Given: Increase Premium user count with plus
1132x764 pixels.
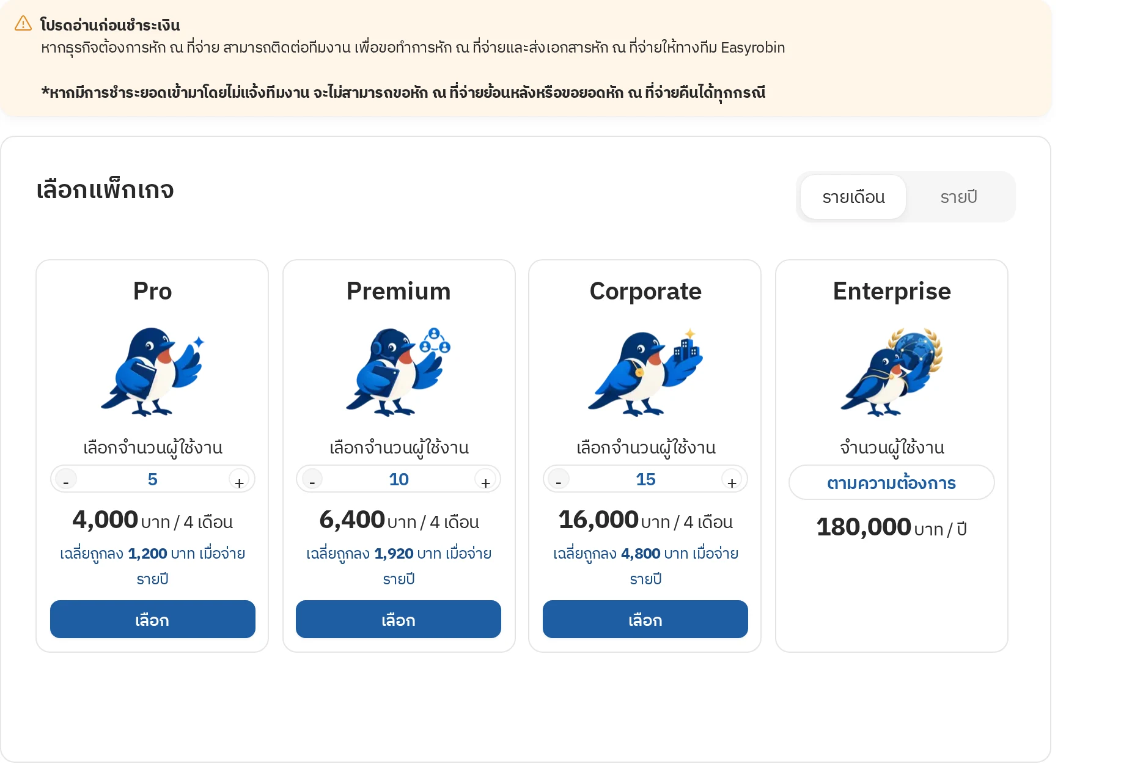Looking at the screenshot, I should point(485,480).
